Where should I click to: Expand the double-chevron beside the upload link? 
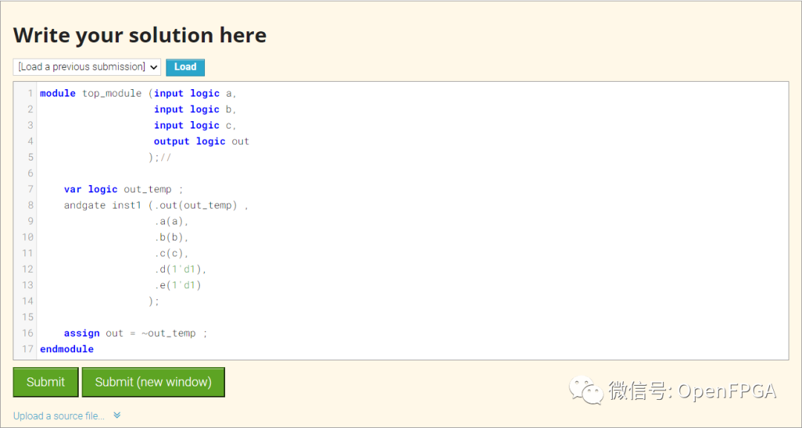117,415
